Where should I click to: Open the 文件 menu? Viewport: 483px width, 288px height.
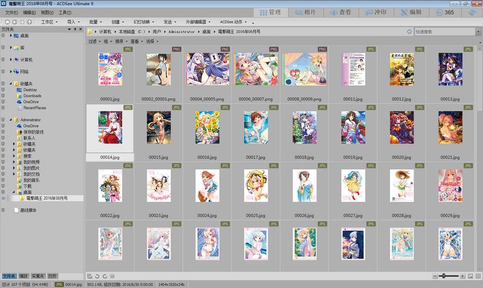pyautogui.click(x=11, y=13)
